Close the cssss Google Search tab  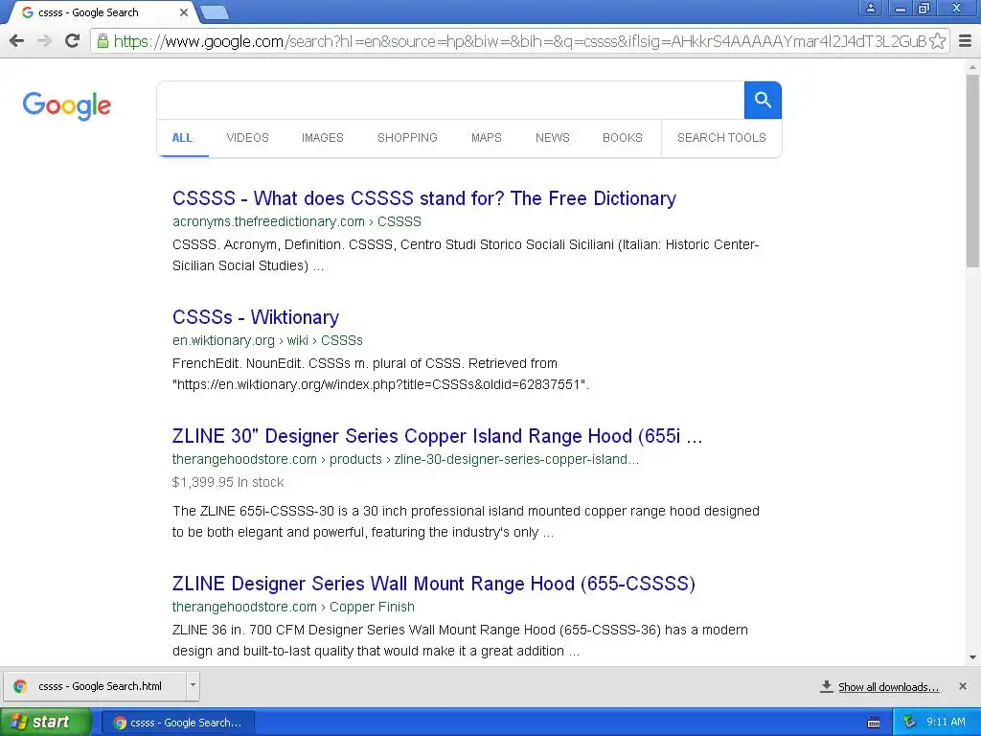(x=184, y=12)
